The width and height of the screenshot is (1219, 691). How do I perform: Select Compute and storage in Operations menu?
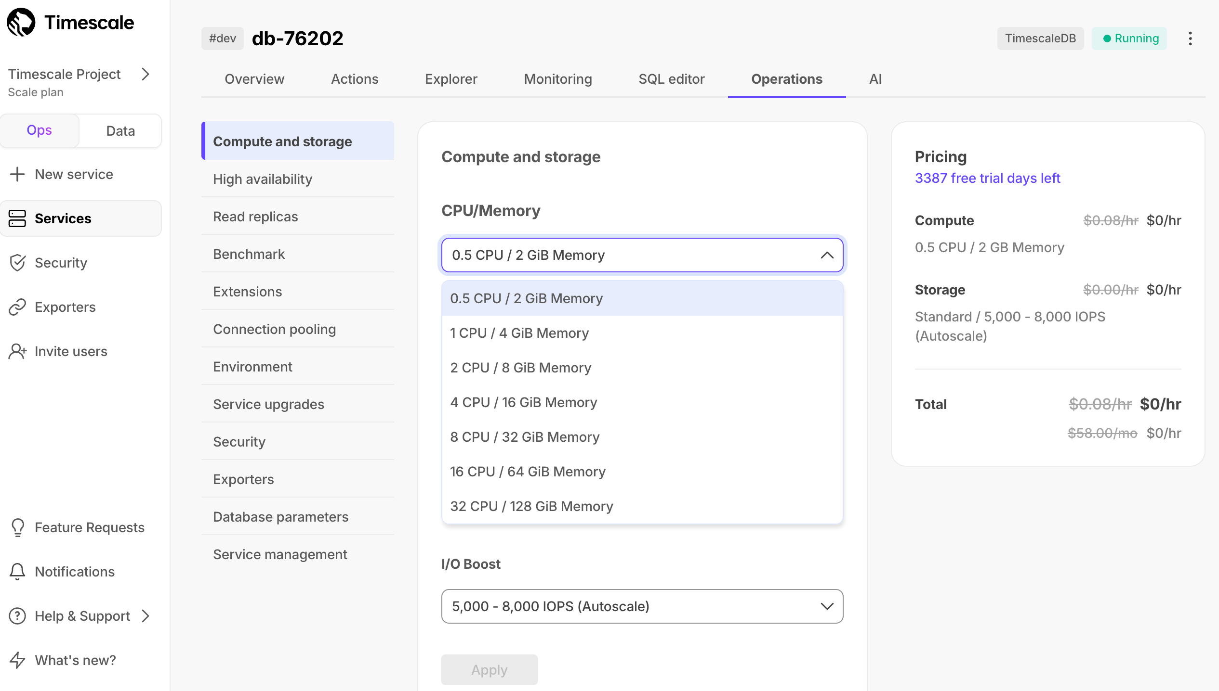pyautogui.click(x=298, y=141)
